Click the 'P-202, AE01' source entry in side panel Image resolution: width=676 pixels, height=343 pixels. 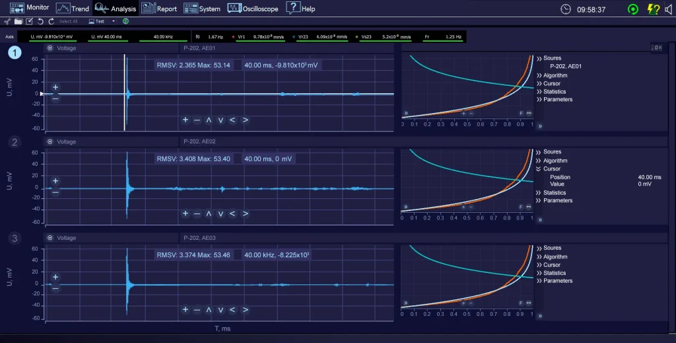coord(566,67)
